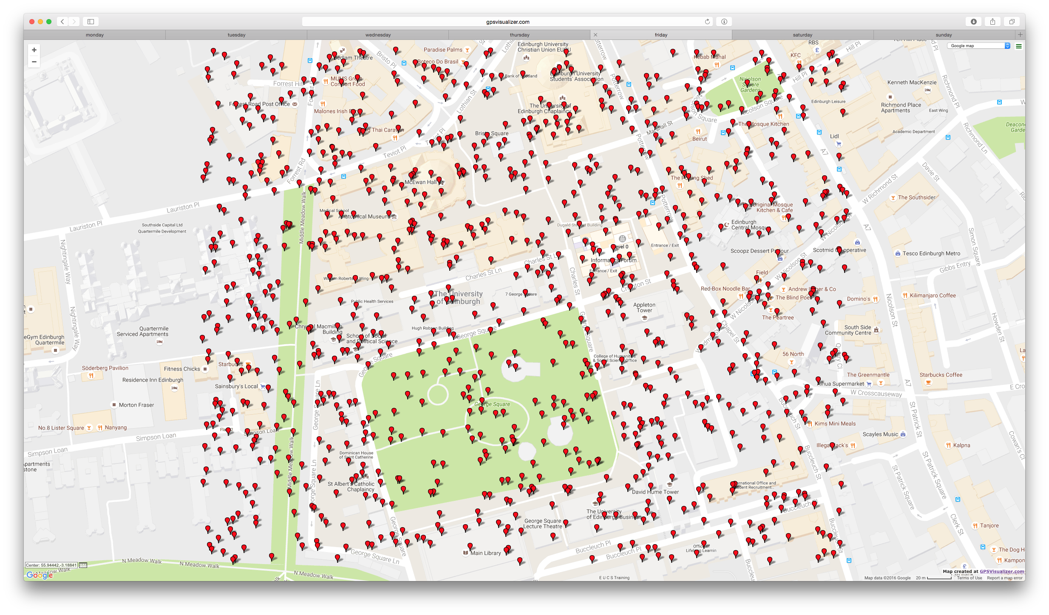Click the Söderberg Pavilion restaurant icon
This screenshot has width=1049, height=615.
[91, 376]
